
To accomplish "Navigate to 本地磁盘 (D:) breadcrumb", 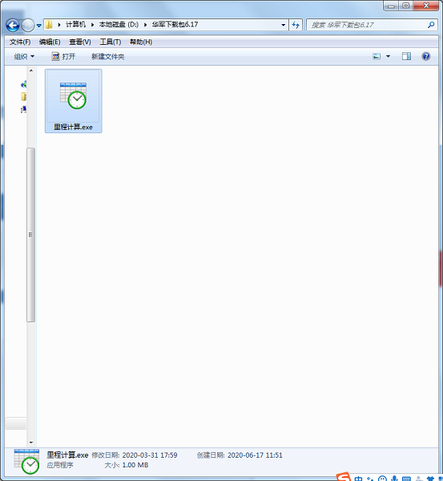I will point(119,25).
